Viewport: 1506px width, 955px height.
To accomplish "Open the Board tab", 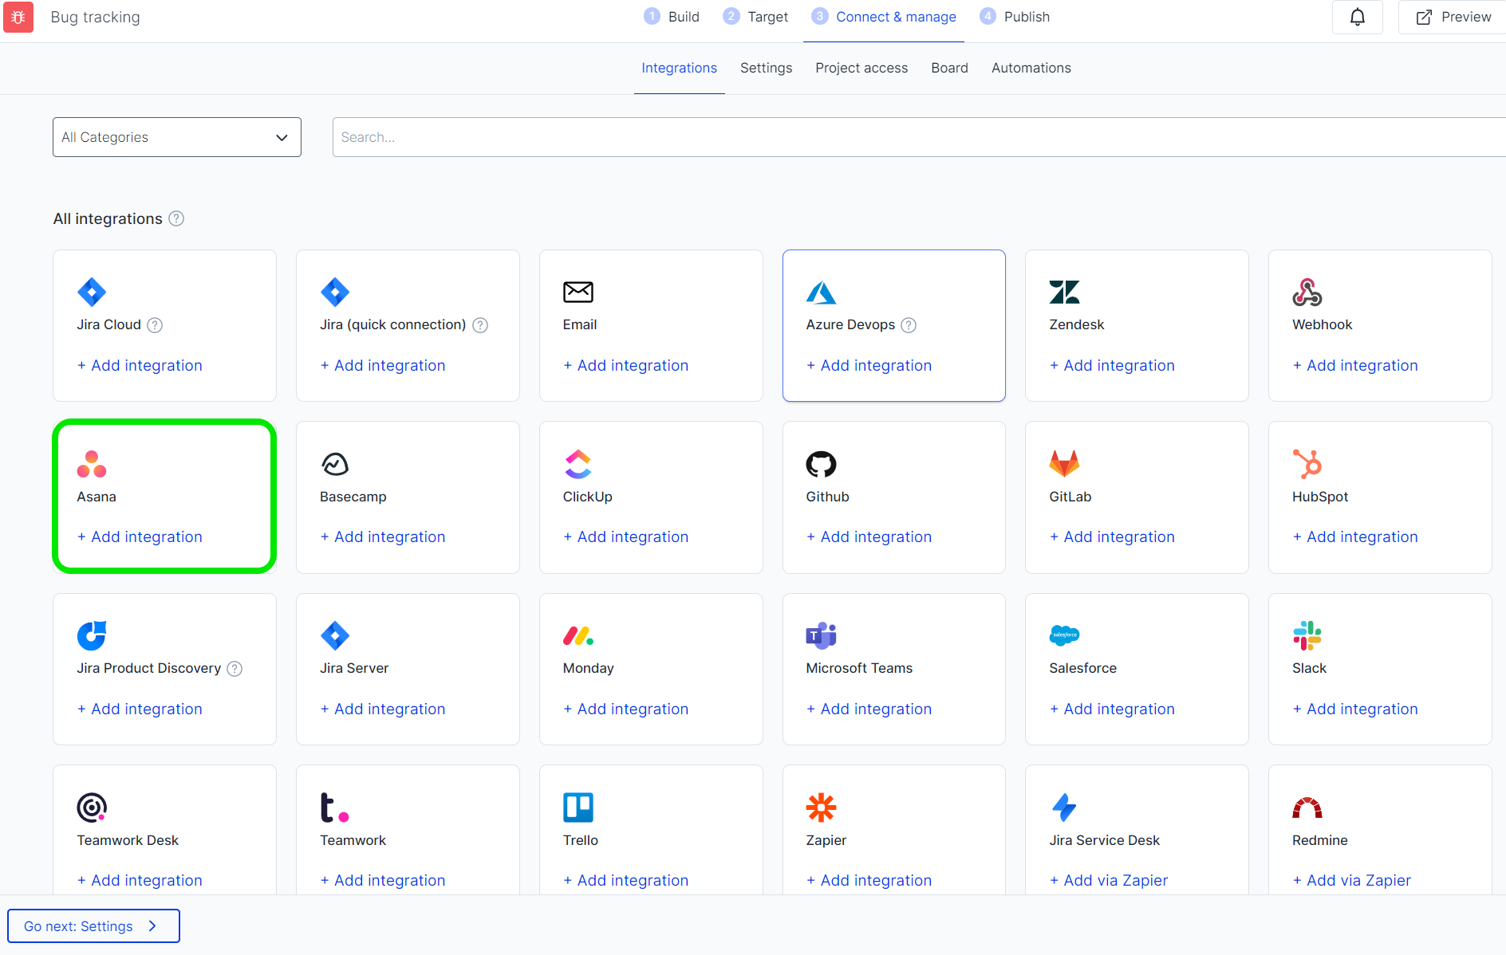I will (x=950, y=69).
